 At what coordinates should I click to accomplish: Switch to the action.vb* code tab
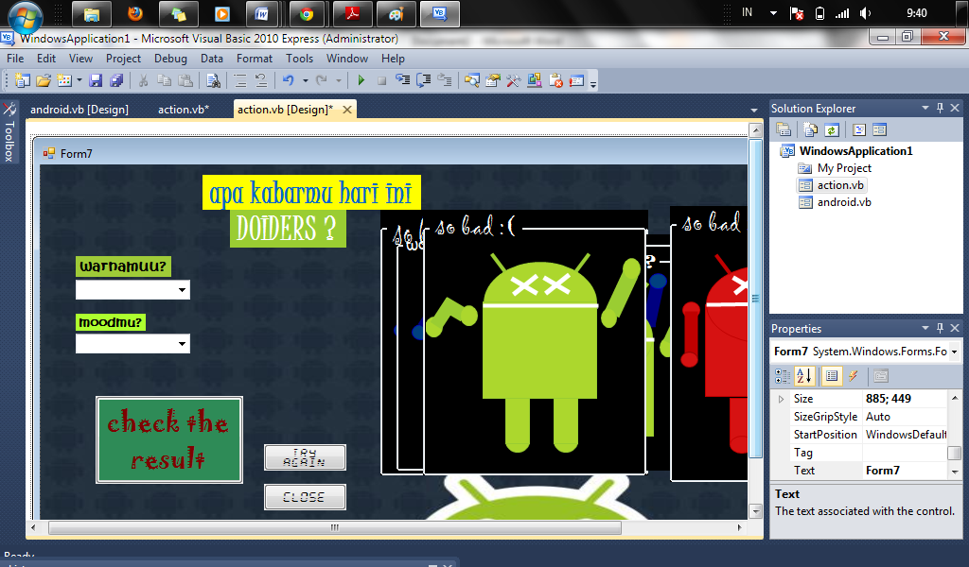coord(184,110)
